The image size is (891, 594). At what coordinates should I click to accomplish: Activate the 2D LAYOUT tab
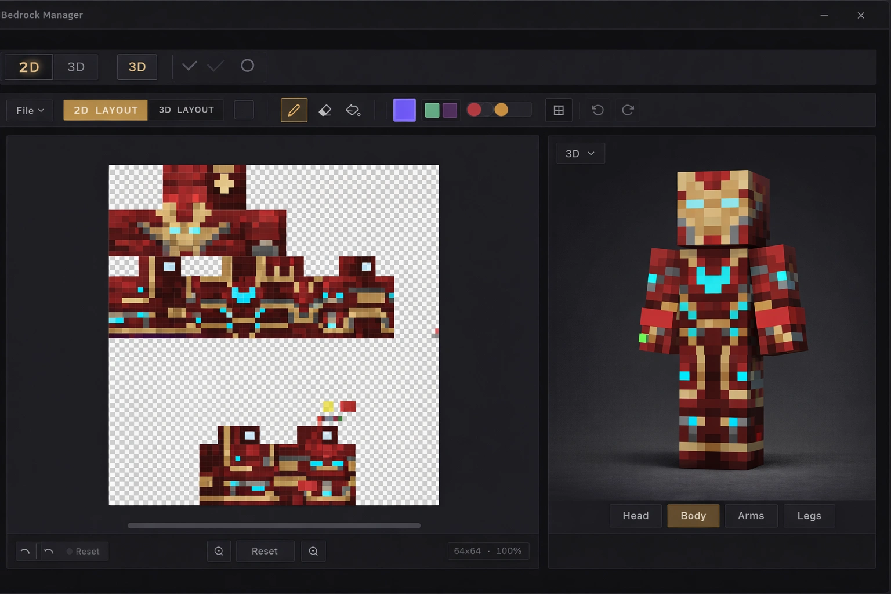pos(106,110)
